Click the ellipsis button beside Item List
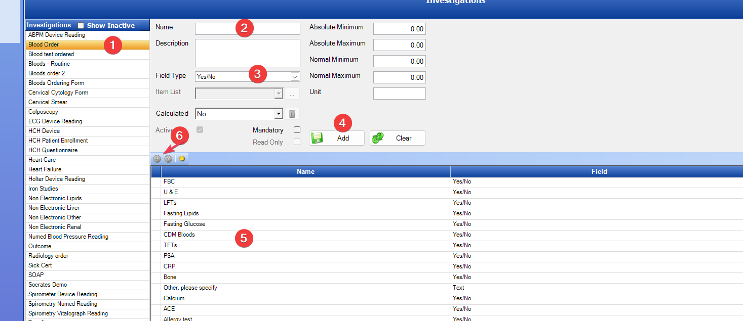 point(292,94)
